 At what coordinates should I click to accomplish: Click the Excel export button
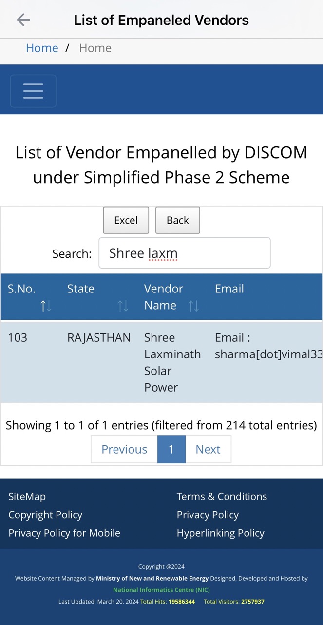tap(126, 220)
